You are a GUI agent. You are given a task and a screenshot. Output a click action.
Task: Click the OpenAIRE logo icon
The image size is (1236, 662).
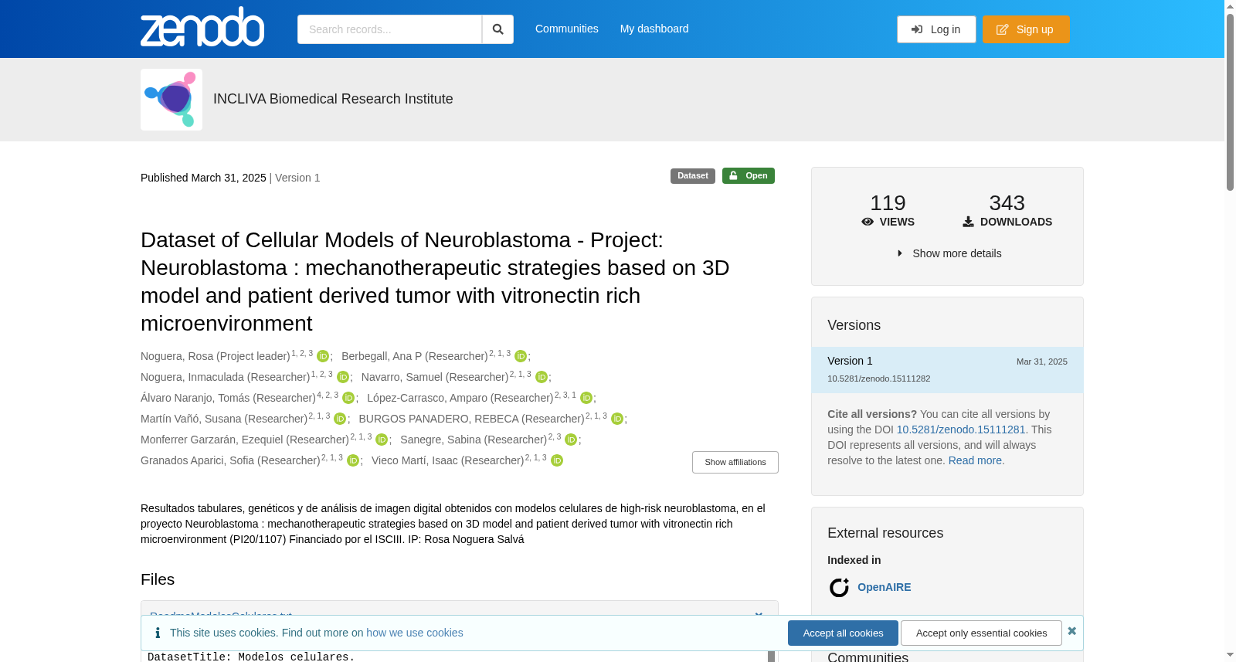point(839,588)
